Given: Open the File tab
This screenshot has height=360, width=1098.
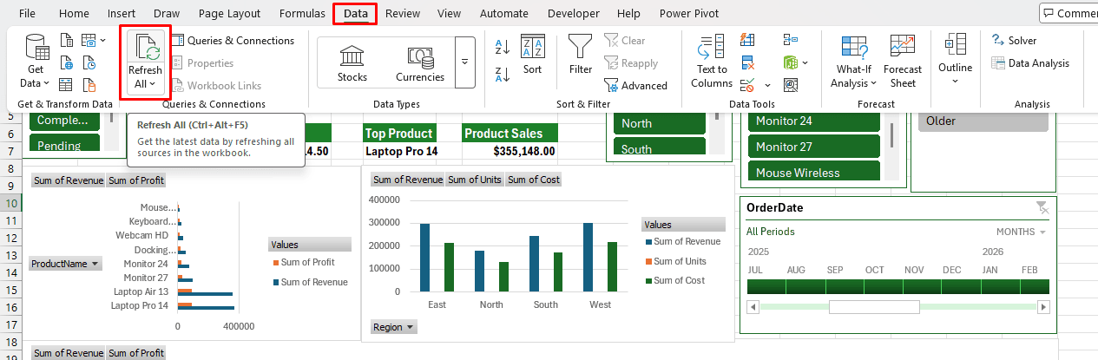Looking at the screenshot, I should (27, 13).
